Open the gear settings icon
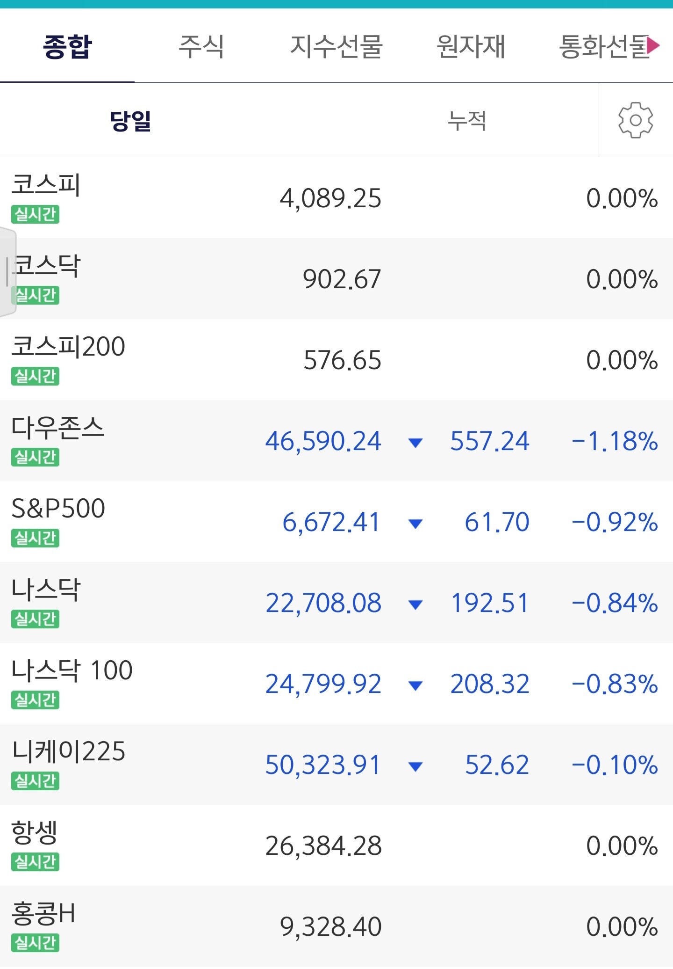Viewport: 673px width, 969px height. point(636,120)
